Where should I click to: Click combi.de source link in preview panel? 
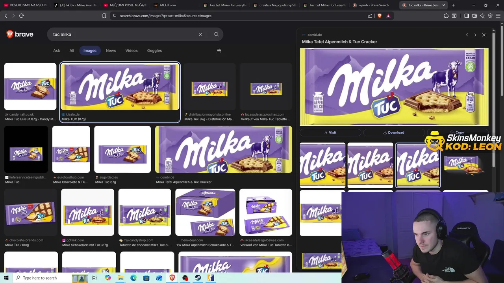[x=315, y=35]
